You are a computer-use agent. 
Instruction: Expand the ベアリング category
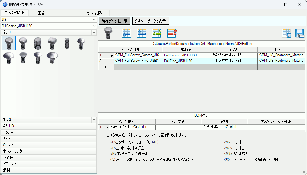click(x=49, y=164)
